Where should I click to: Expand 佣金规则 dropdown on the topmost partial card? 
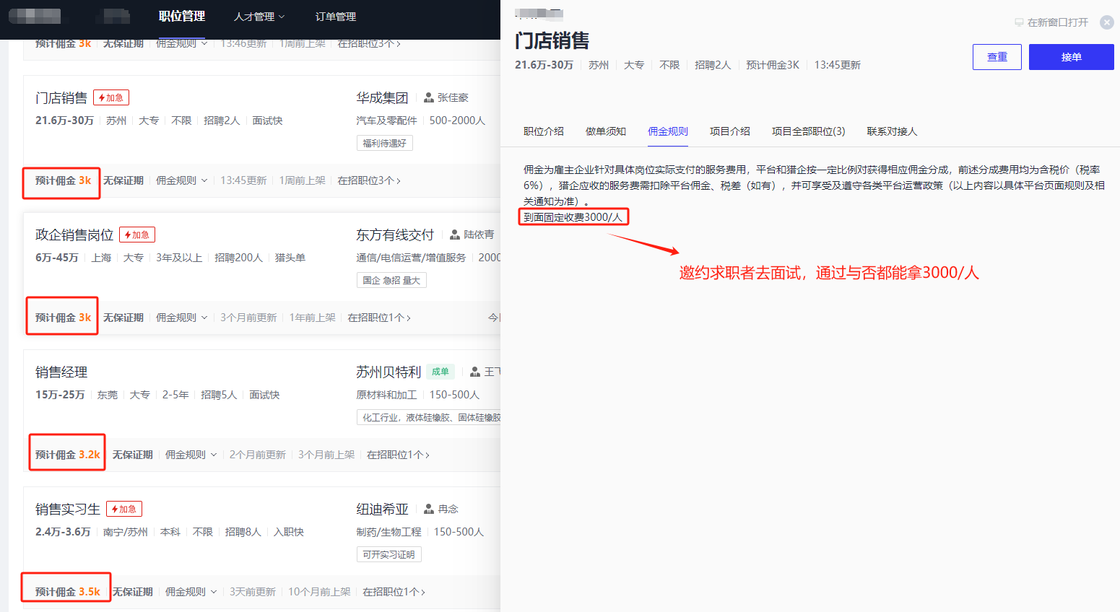182,44
